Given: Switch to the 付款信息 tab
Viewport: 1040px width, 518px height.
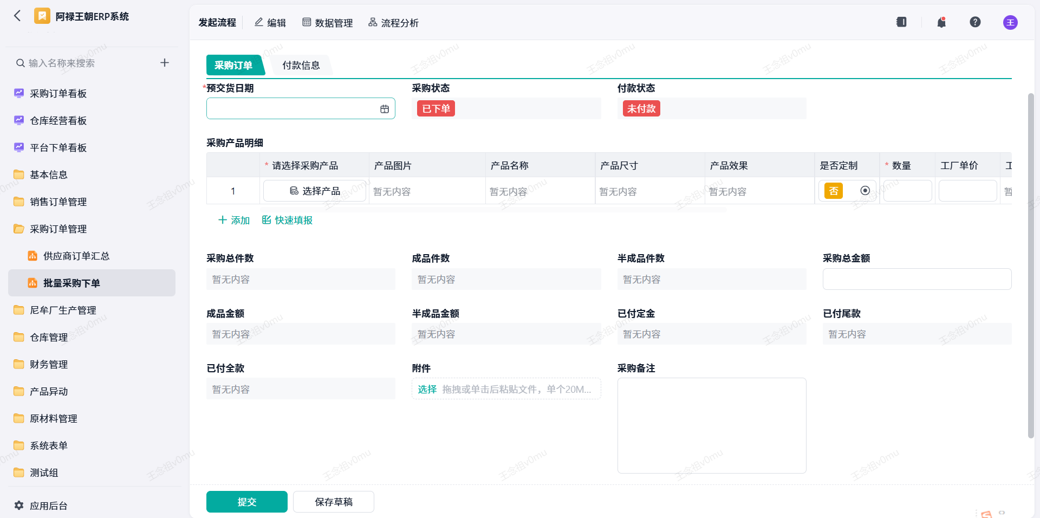Looking at the screenshot, I should tap(301, 65).
